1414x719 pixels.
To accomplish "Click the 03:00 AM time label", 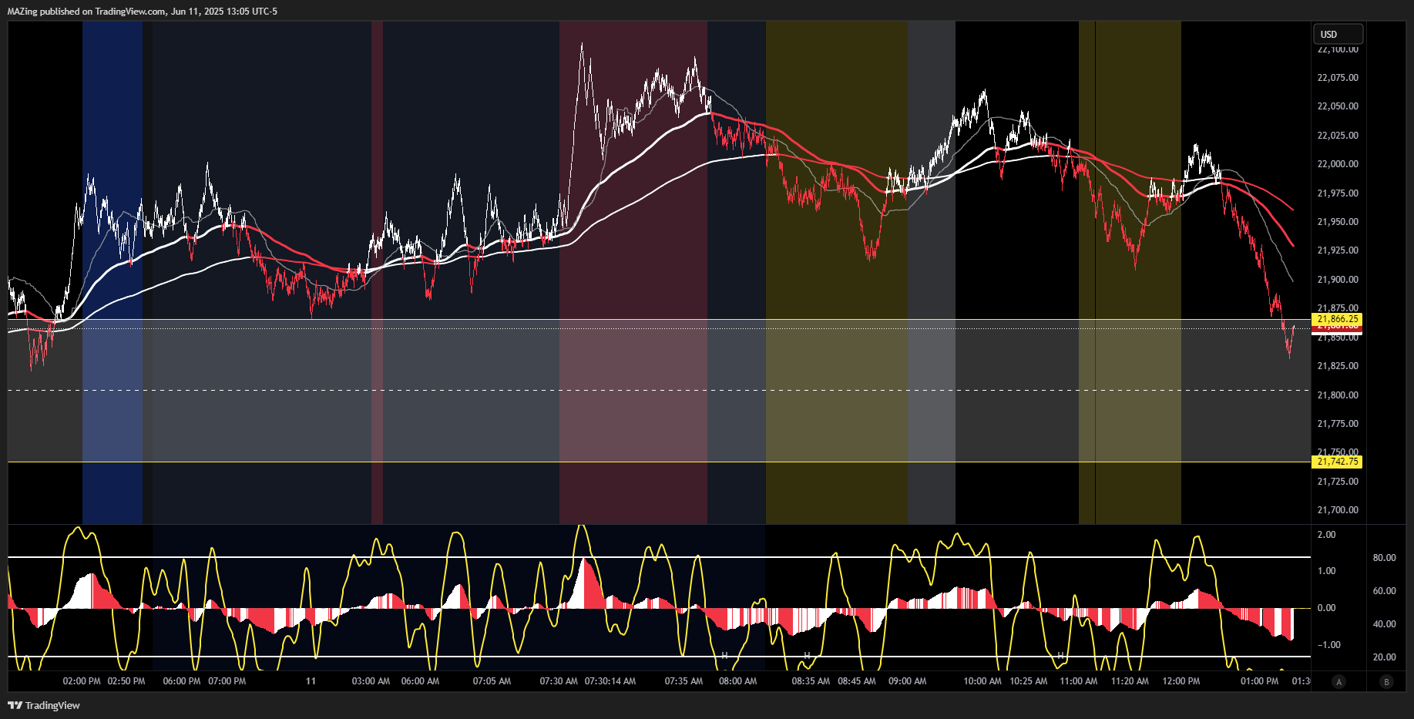I will pyautogui.click(x=371, y=681).
